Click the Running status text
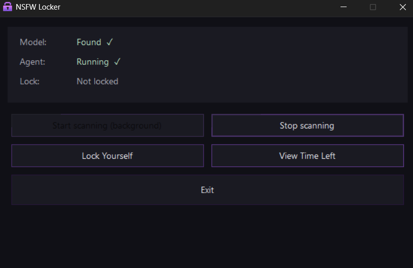This screenshot has height=268, width=413. point(92,62)
